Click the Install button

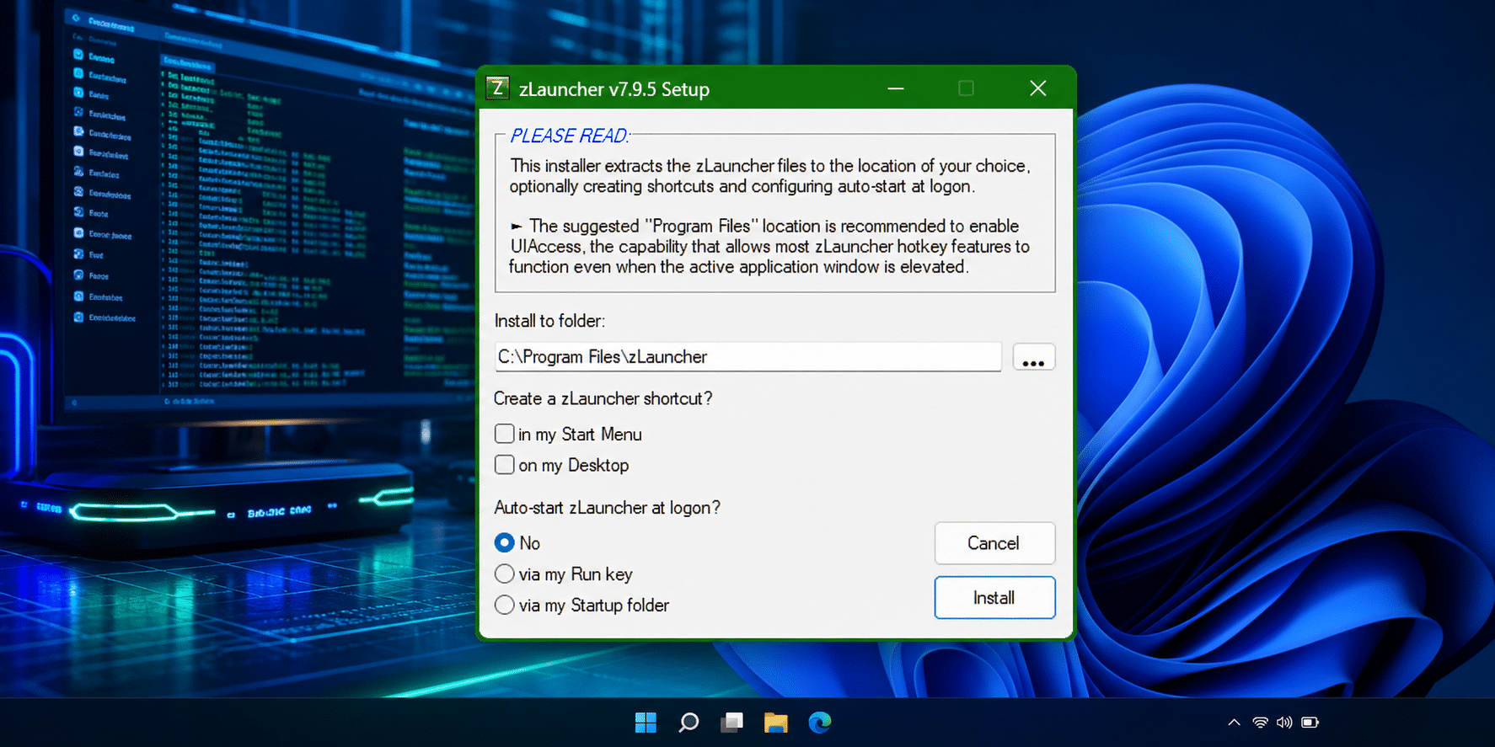tap(994, 598)
